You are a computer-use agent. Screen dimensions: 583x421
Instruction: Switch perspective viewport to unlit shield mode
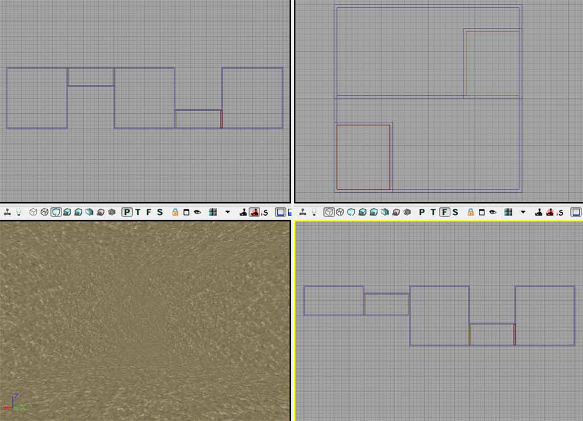[x=56, y=212]
